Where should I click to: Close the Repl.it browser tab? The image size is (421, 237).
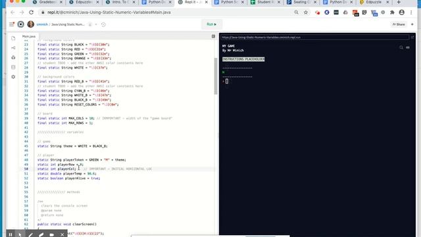(206, 2)
